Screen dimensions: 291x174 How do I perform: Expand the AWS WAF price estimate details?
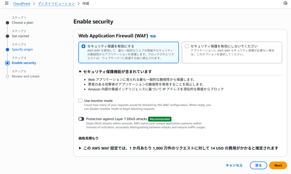[80, 148]
